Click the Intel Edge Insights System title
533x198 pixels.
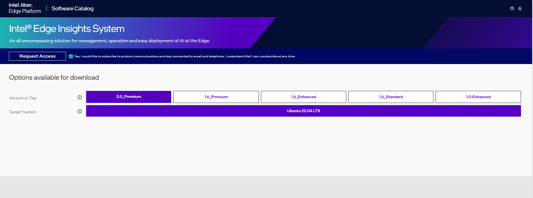(67, 29)
